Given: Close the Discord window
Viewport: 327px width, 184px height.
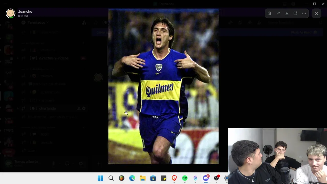Looking at the screenshot, I should click(323, 4).
